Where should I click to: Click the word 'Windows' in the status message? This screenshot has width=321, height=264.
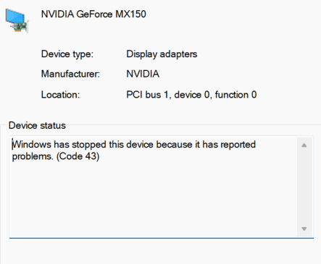click(32, 145)
